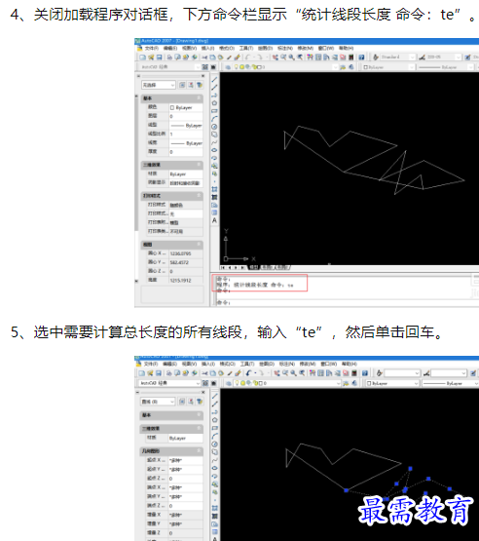Collapse the 基本 section in step 4 palette
The image size is (479, 541).
(x=199, y=98)
